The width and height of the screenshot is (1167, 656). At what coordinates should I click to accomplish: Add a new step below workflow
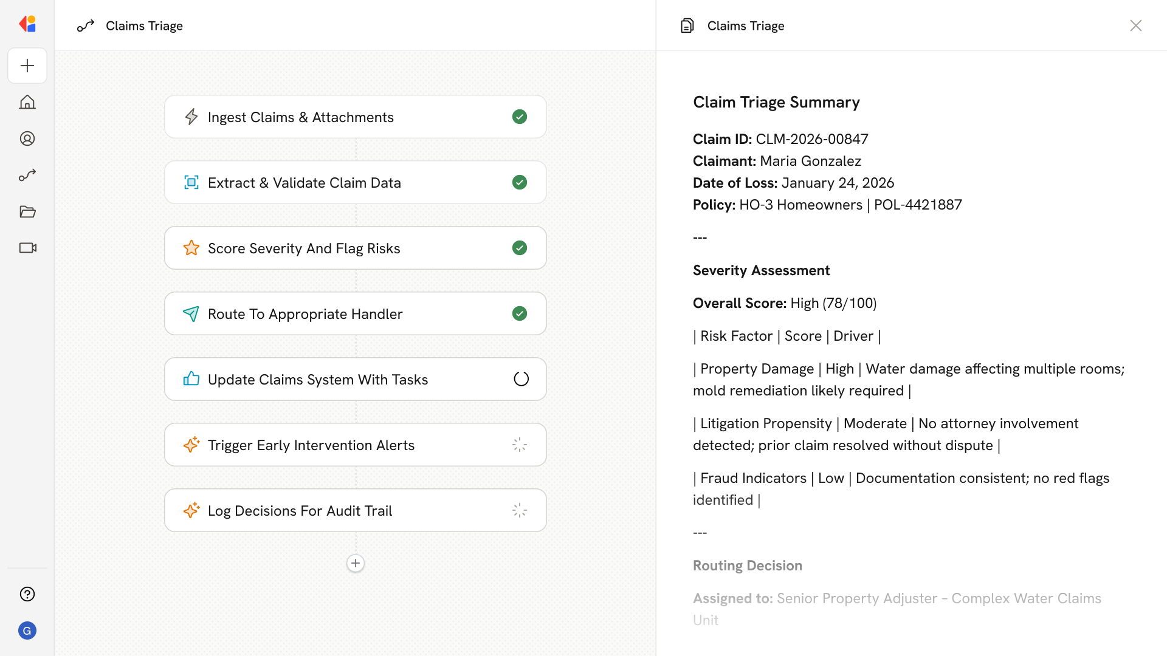pyautogui.click(x=356, y=563)
